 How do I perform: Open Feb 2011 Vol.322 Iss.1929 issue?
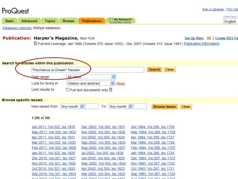pyautogui.click(x=54, y=148)
